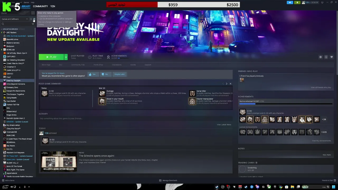Open Games and Software filter dropdown
The image size is (338, 190).
[x=15, y=19]
